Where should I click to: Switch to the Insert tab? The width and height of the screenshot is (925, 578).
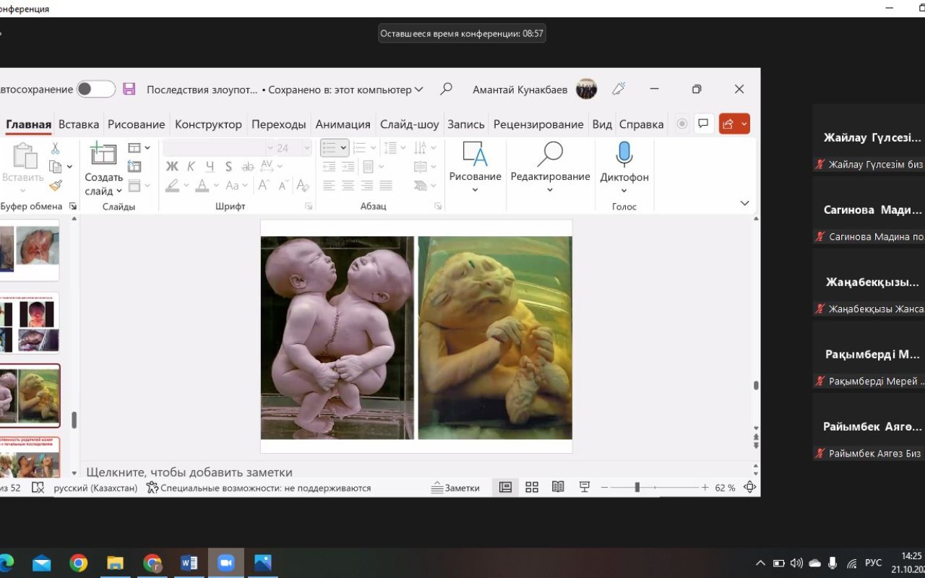tap(79, 124)
